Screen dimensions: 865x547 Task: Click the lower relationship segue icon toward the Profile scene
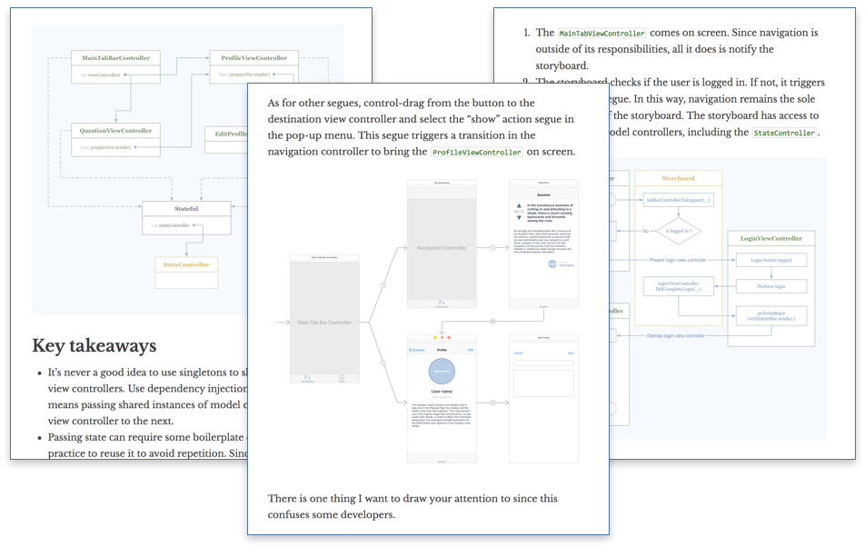tap(383, 363)
